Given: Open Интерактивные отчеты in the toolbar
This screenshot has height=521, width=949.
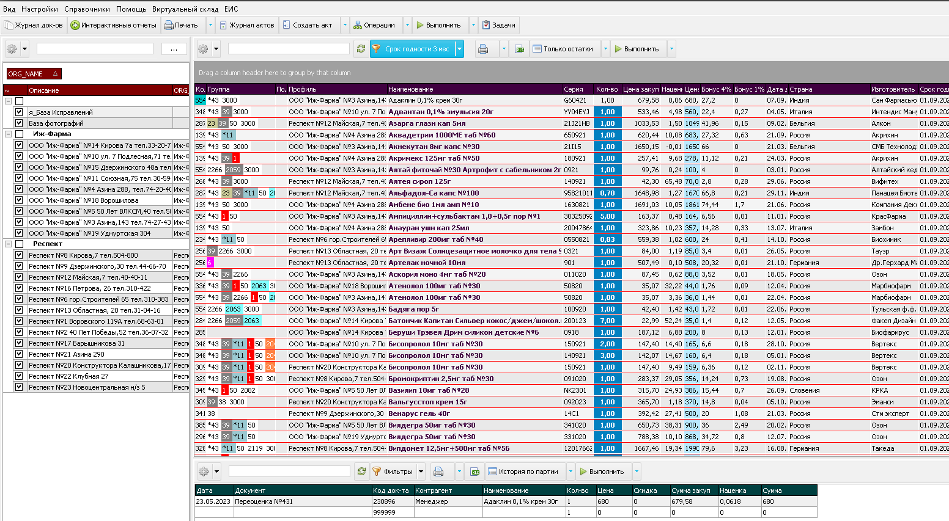Looking at the screenshot, I should click(x=114, y=25).
